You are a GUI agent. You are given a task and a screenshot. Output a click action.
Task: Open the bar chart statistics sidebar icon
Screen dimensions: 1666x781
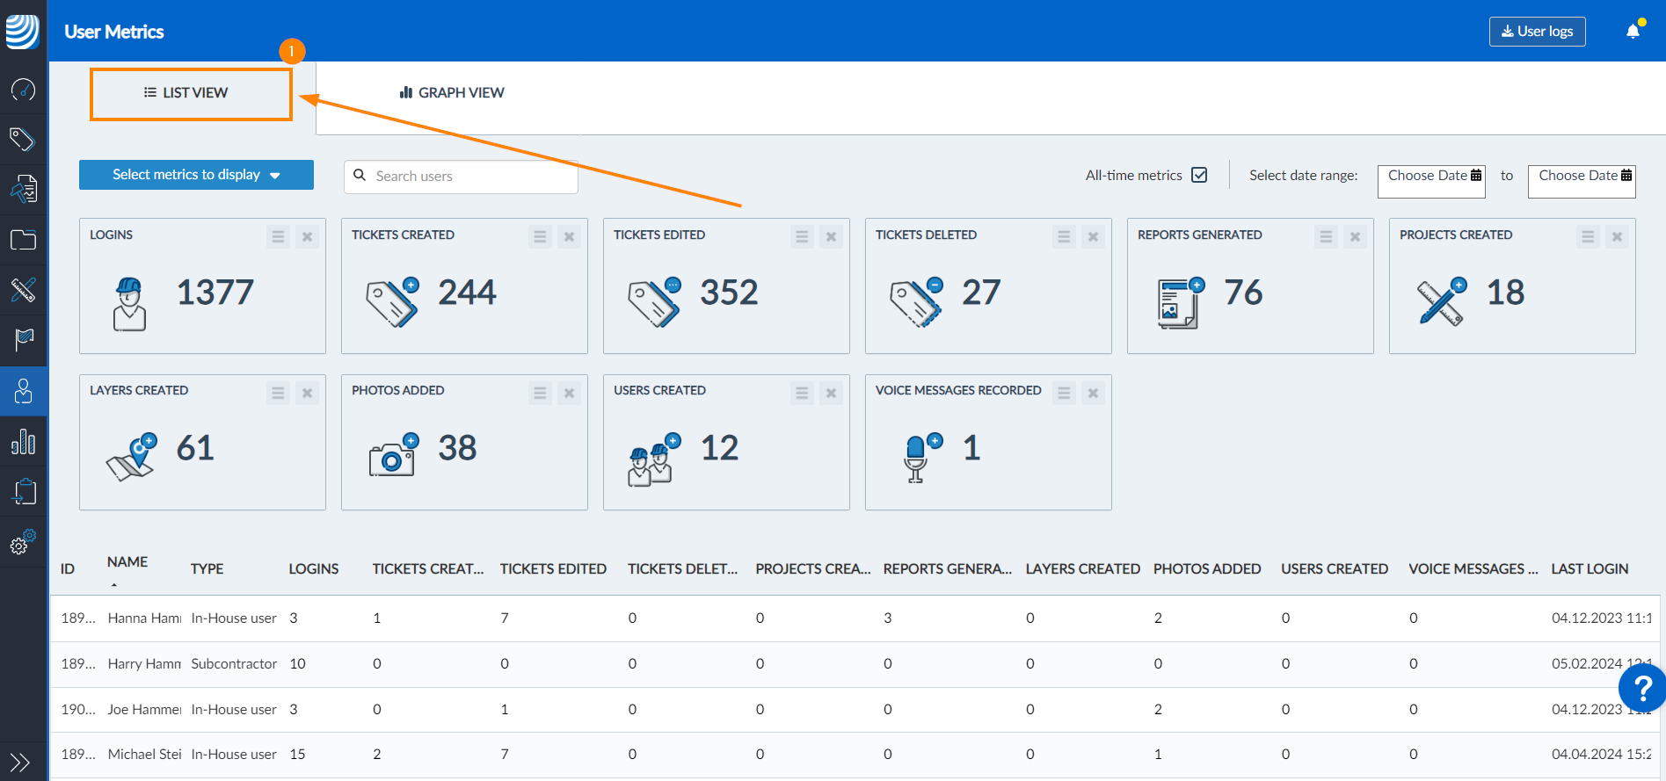pyautogui.click(x=23, y=442)
